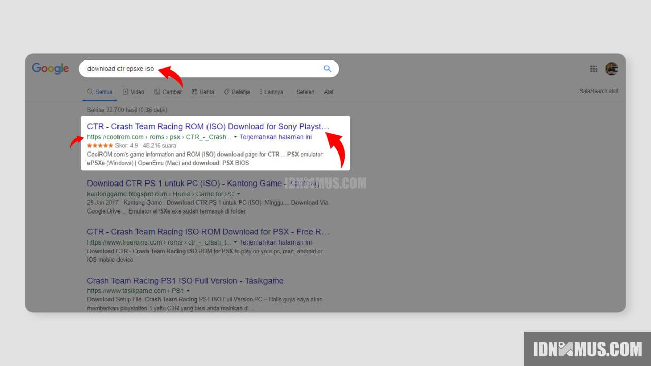Switch to the Berita tab
651x366 pixels.
[202, 92]
